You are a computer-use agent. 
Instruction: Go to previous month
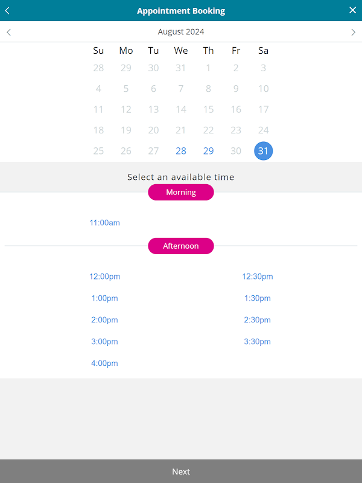pos(8,32)
